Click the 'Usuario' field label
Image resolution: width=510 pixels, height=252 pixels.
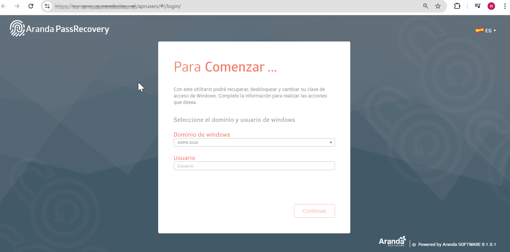tap(184, 158)
